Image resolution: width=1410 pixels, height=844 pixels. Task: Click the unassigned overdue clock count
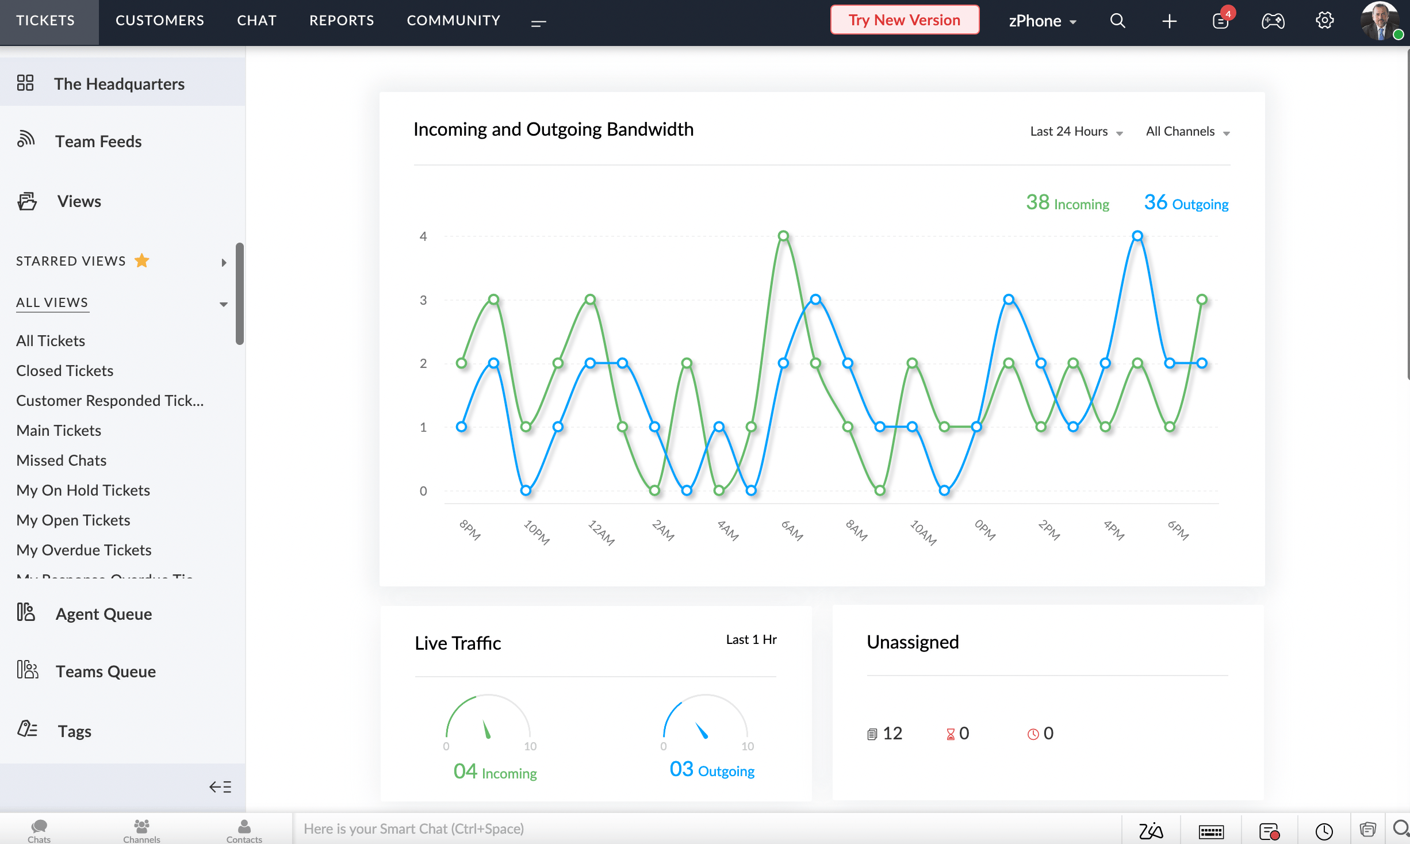[x=1040, y=733]
